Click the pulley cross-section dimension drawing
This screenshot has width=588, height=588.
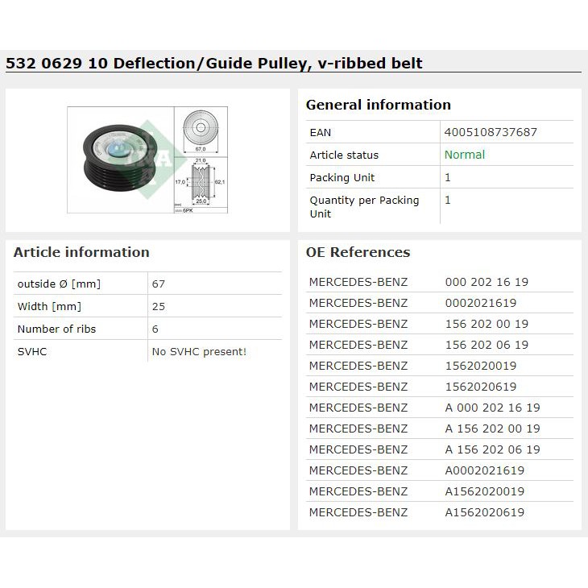(201, 182)
